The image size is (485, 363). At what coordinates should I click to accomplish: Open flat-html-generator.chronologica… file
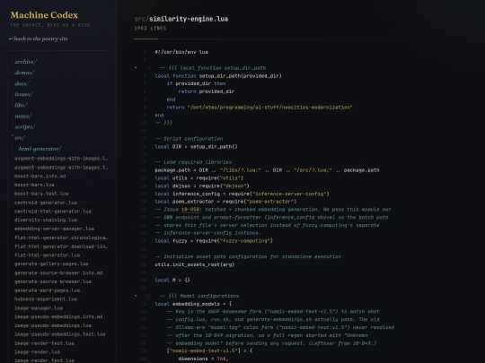tap(61, 238)
